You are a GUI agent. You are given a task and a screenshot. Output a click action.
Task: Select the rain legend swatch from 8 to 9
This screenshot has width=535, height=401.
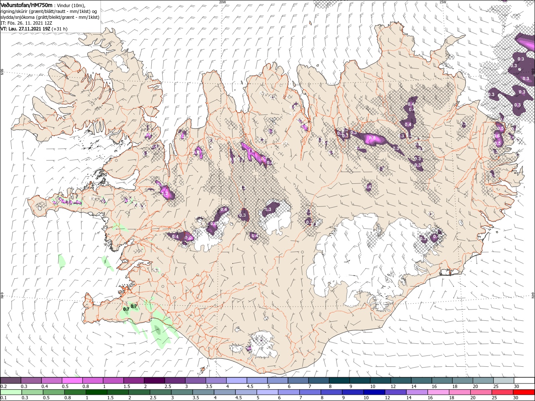click(332, 392)
